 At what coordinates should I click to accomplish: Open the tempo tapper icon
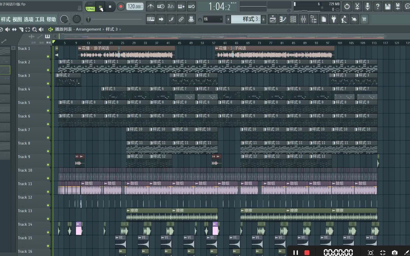coord(344,19)
